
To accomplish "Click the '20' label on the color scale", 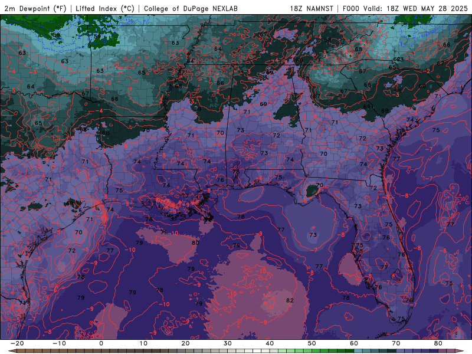I will point(185,343).
